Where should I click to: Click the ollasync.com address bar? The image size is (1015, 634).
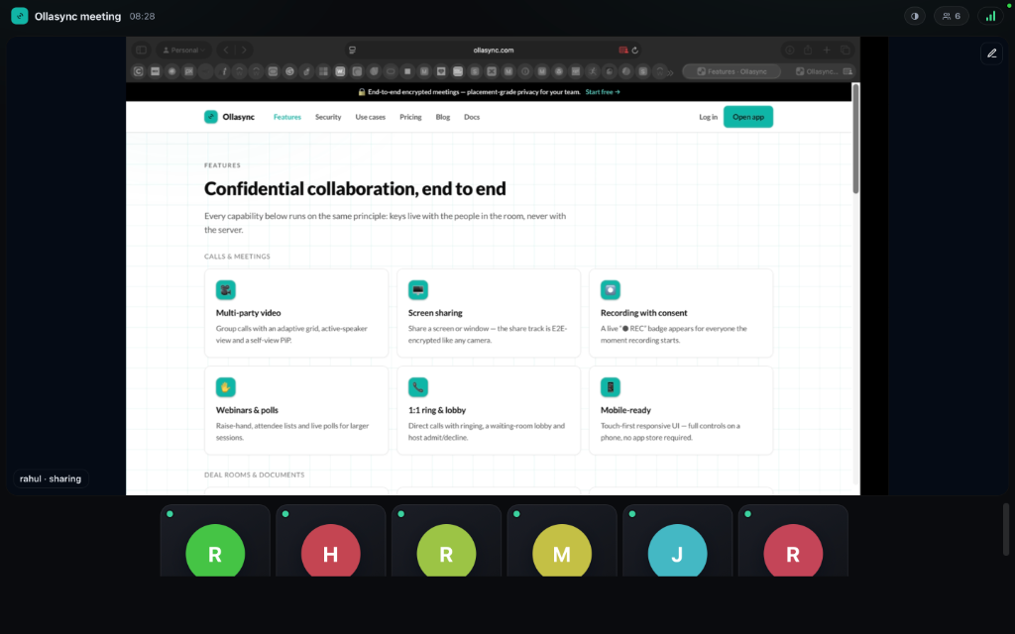point(494,50)
